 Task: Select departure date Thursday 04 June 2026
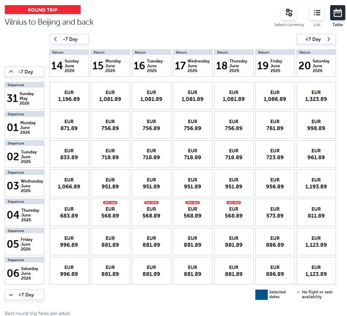point(24,212)
